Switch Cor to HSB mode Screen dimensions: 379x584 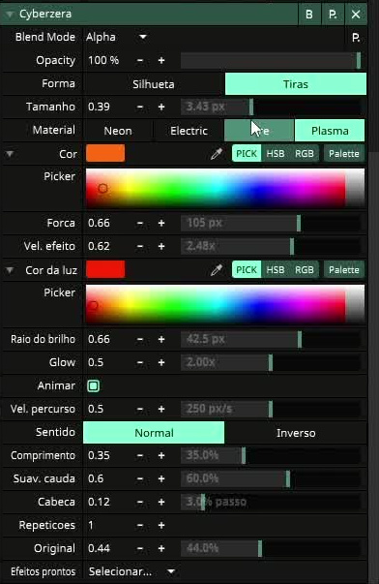276,153
